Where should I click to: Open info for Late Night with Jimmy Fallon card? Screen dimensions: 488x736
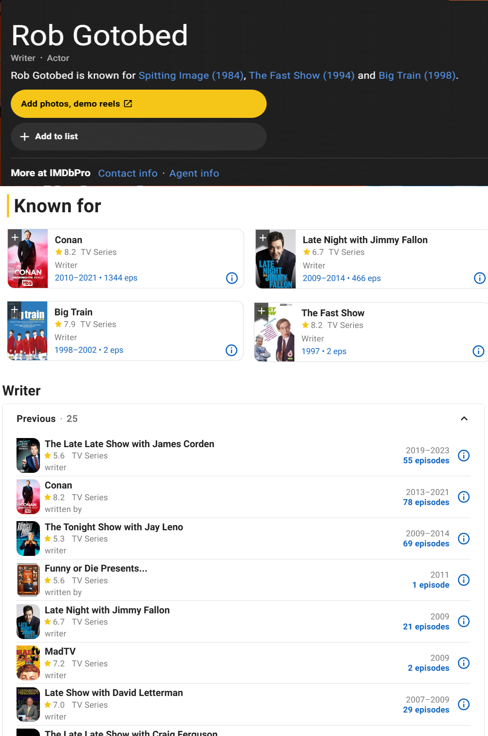point(479,278)
